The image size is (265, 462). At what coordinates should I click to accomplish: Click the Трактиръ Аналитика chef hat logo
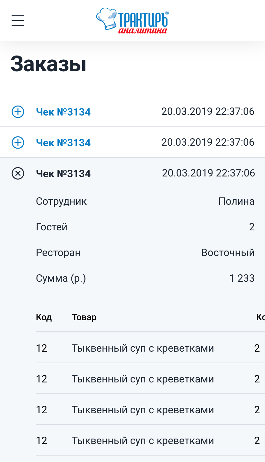pyautogui.click(x=132, y=21)
